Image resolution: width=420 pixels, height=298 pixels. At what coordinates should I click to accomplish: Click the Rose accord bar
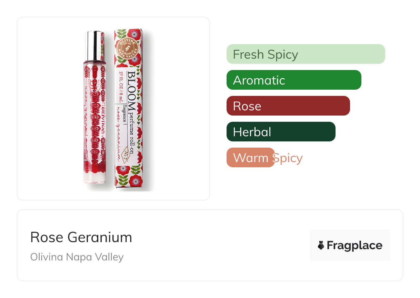[x=288, y=106]
